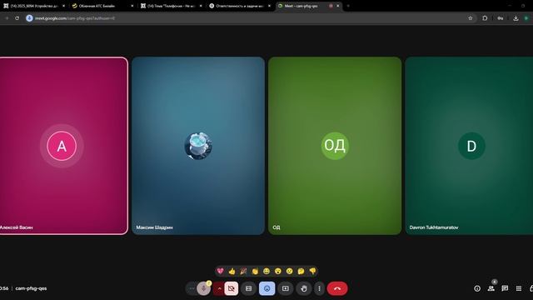533x300 pixels.
Task: Start presenting your screen
Action: pyautogui.click(x=285, y=288)
